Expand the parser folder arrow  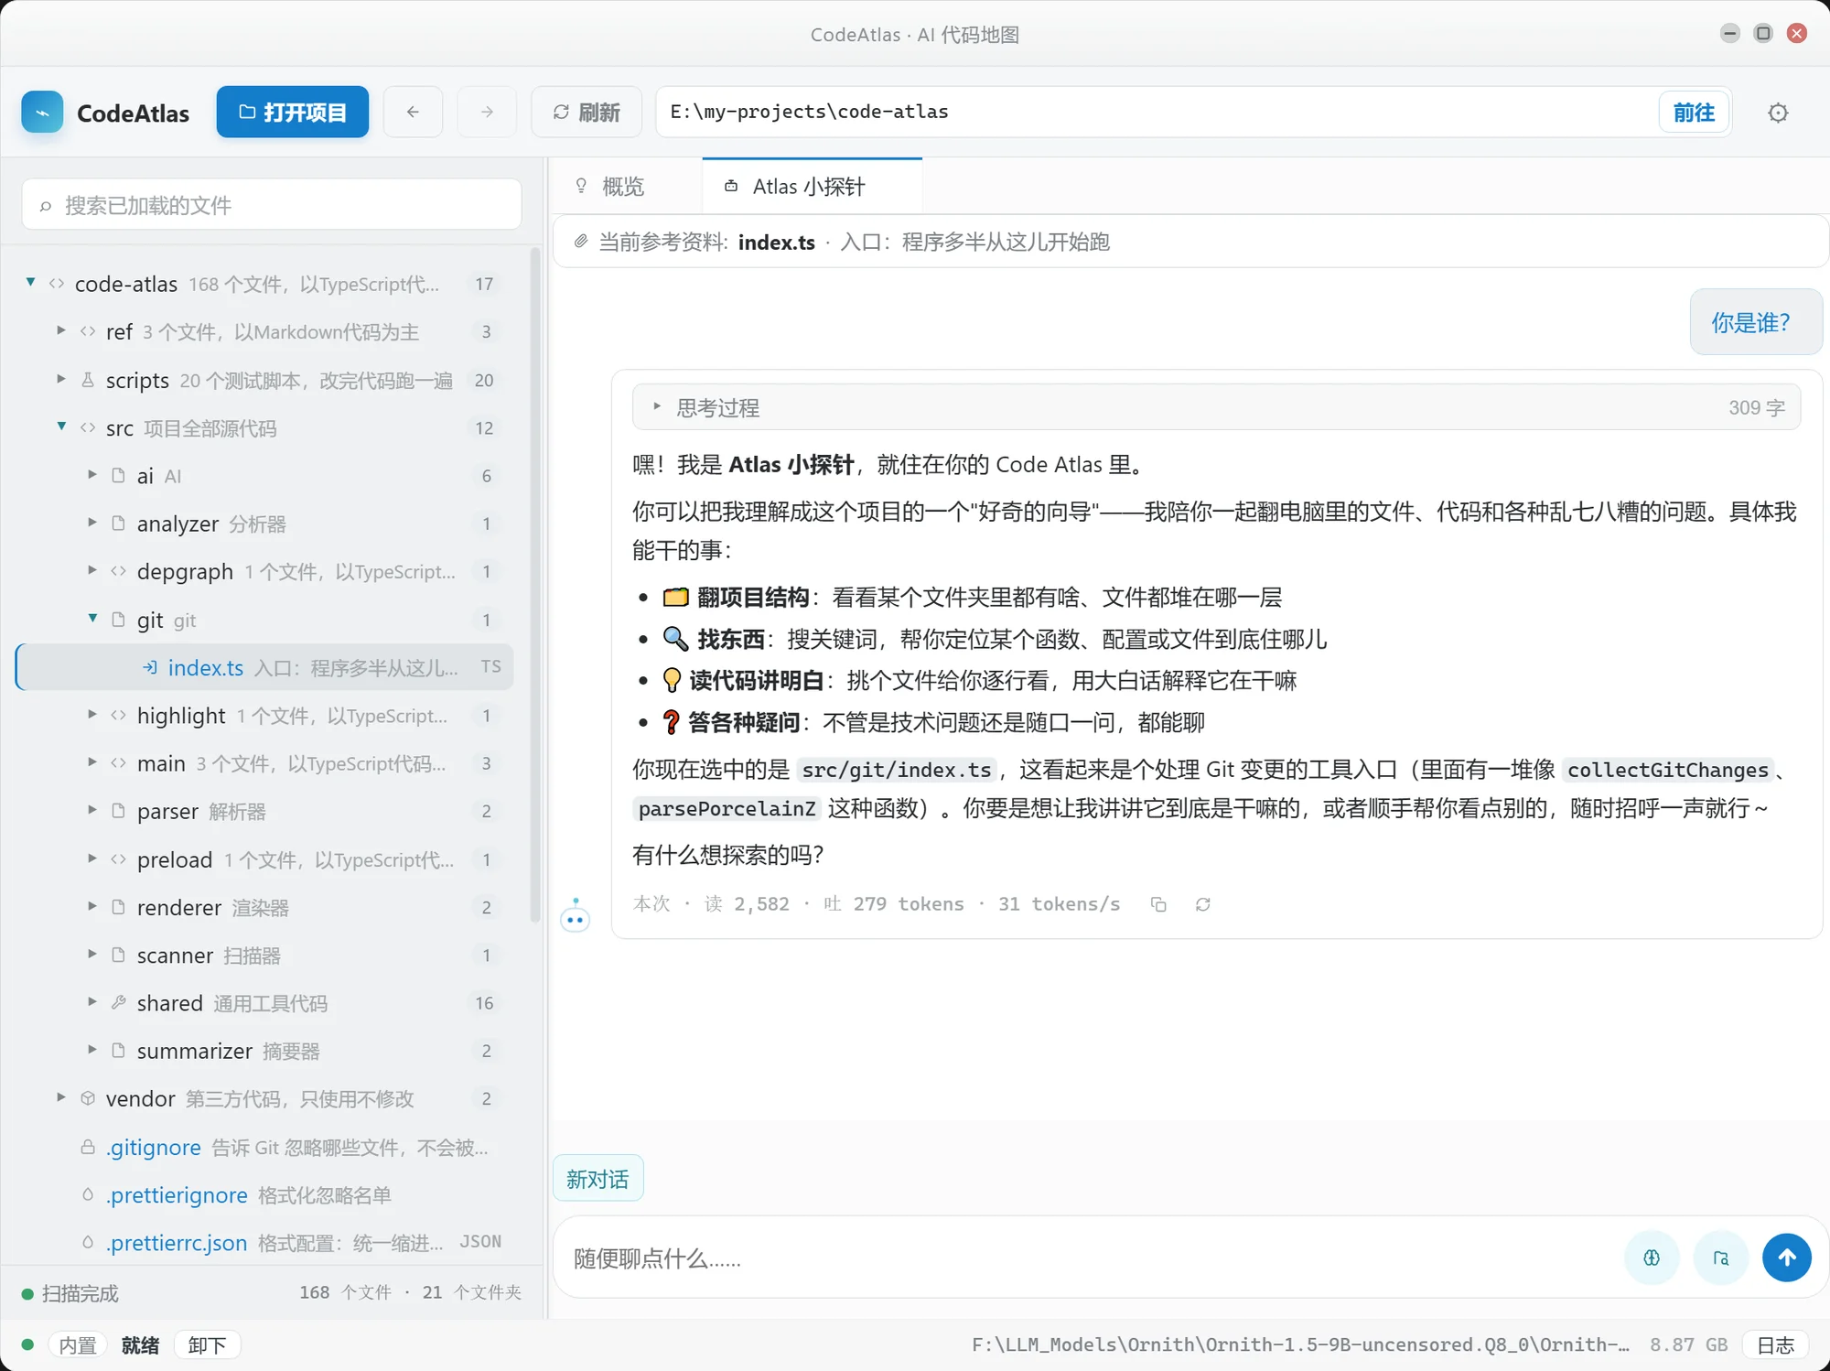pyautogui.click(x=92, y=810)
